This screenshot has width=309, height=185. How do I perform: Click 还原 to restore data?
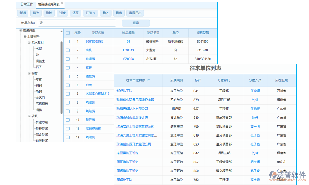tap(75, 13)
